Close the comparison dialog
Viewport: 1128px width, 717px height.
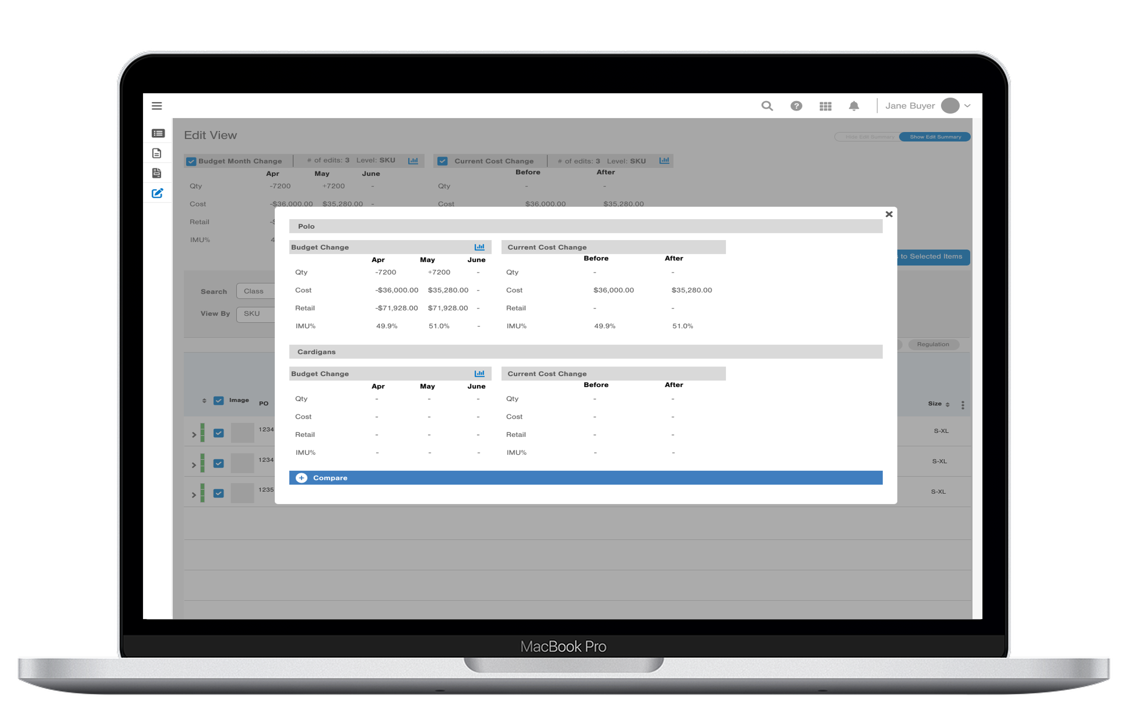pyautogui.click(x=889, y=214)
